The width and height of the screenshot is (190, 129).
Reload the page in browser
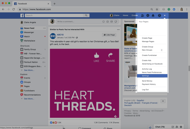coord(14,9)
